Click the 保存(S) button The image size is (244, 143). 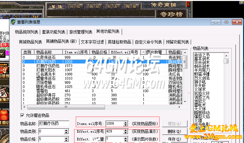tap(175, 139)
